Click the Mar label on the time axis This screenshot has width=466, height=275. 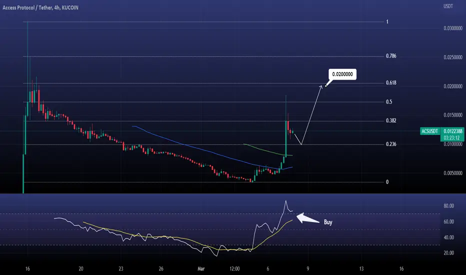(x=201, y=269)
